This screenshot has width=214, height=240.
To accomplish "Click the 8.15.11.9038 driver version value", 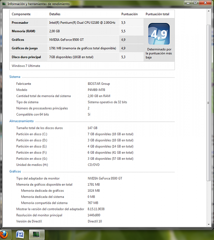I will click(96, 209).
